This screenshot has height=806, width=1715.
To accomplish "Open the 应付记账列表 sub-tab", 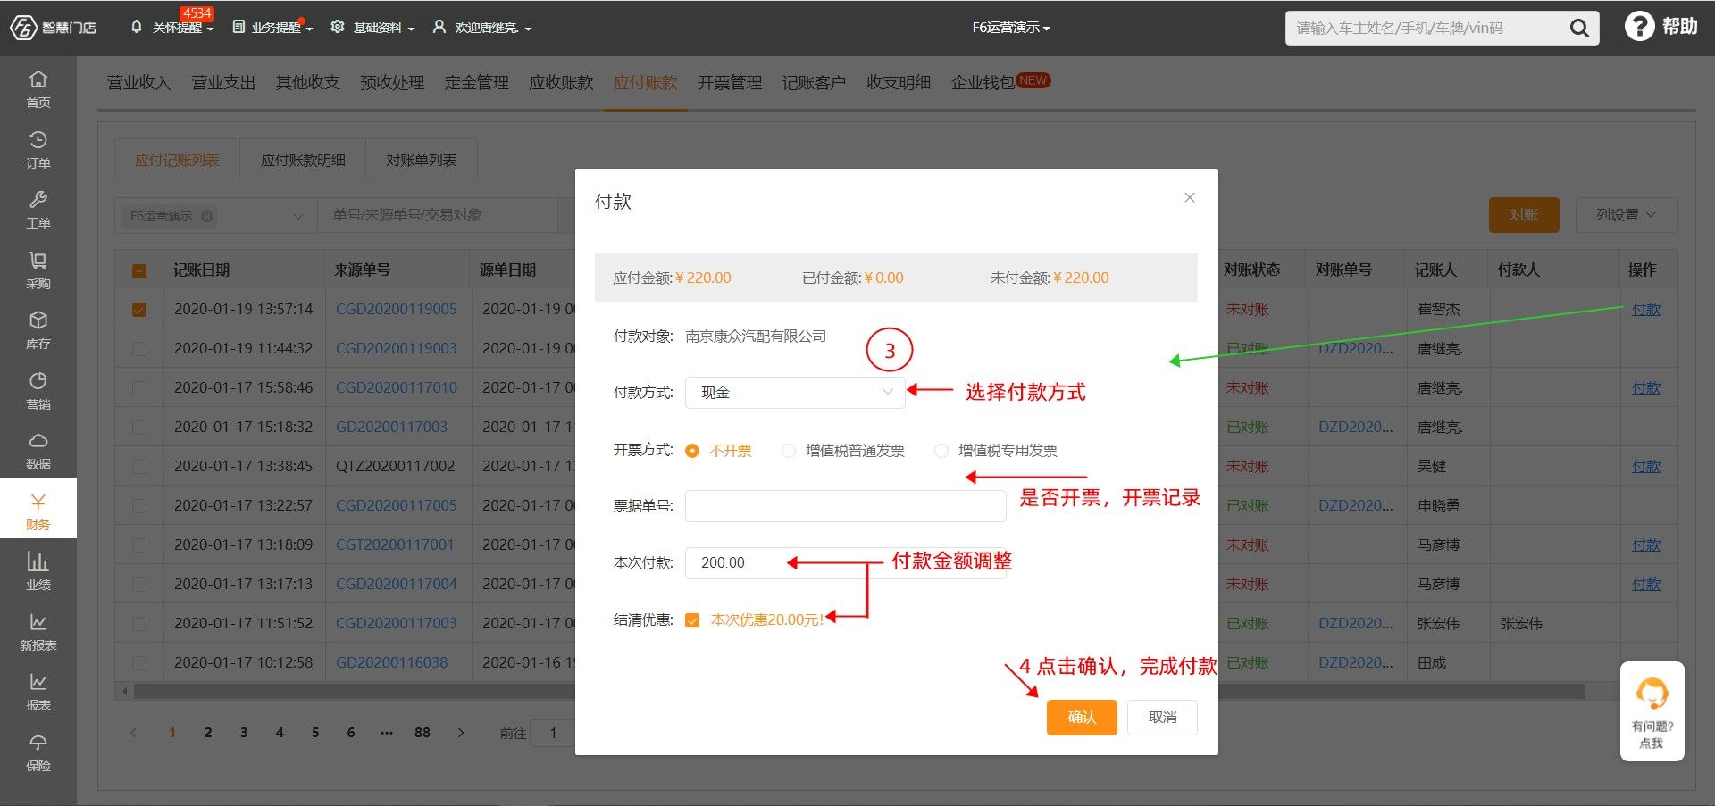I will [177, 161].
